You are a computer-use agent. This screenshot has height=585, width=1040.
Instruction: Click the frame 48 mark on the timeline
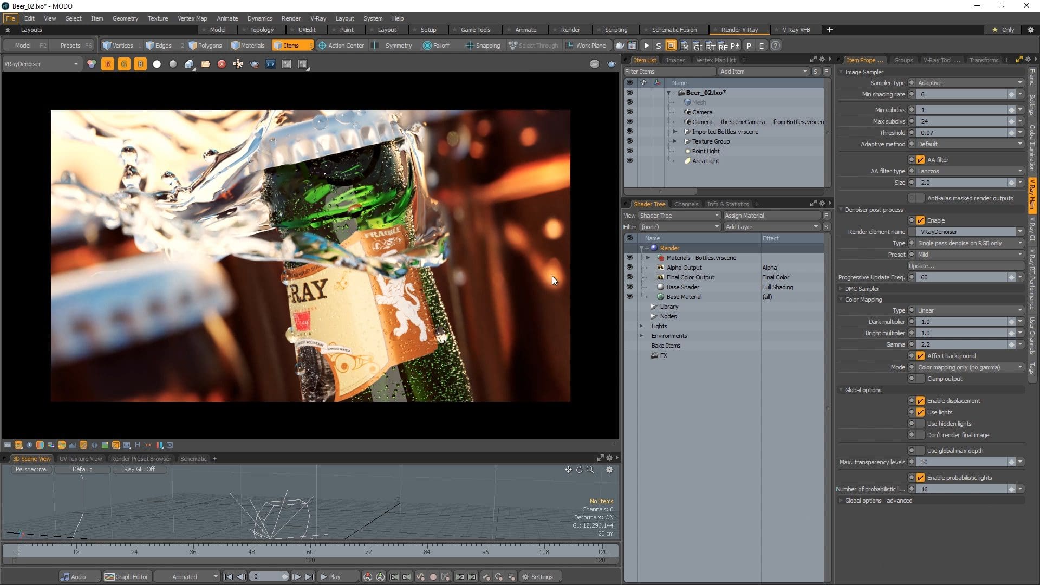[x=251, y=551]
